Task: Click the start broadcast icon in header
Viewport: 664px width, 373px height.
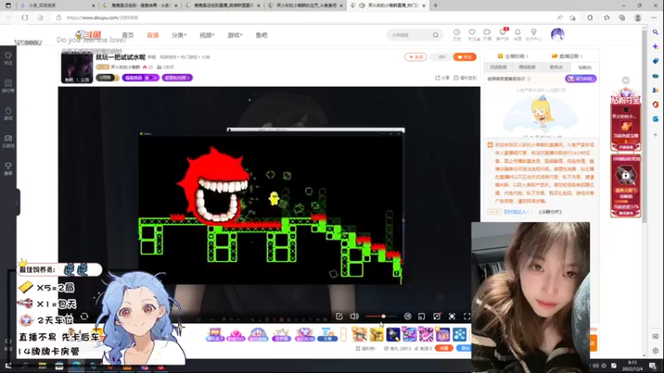Action: (x=487, y=34)
